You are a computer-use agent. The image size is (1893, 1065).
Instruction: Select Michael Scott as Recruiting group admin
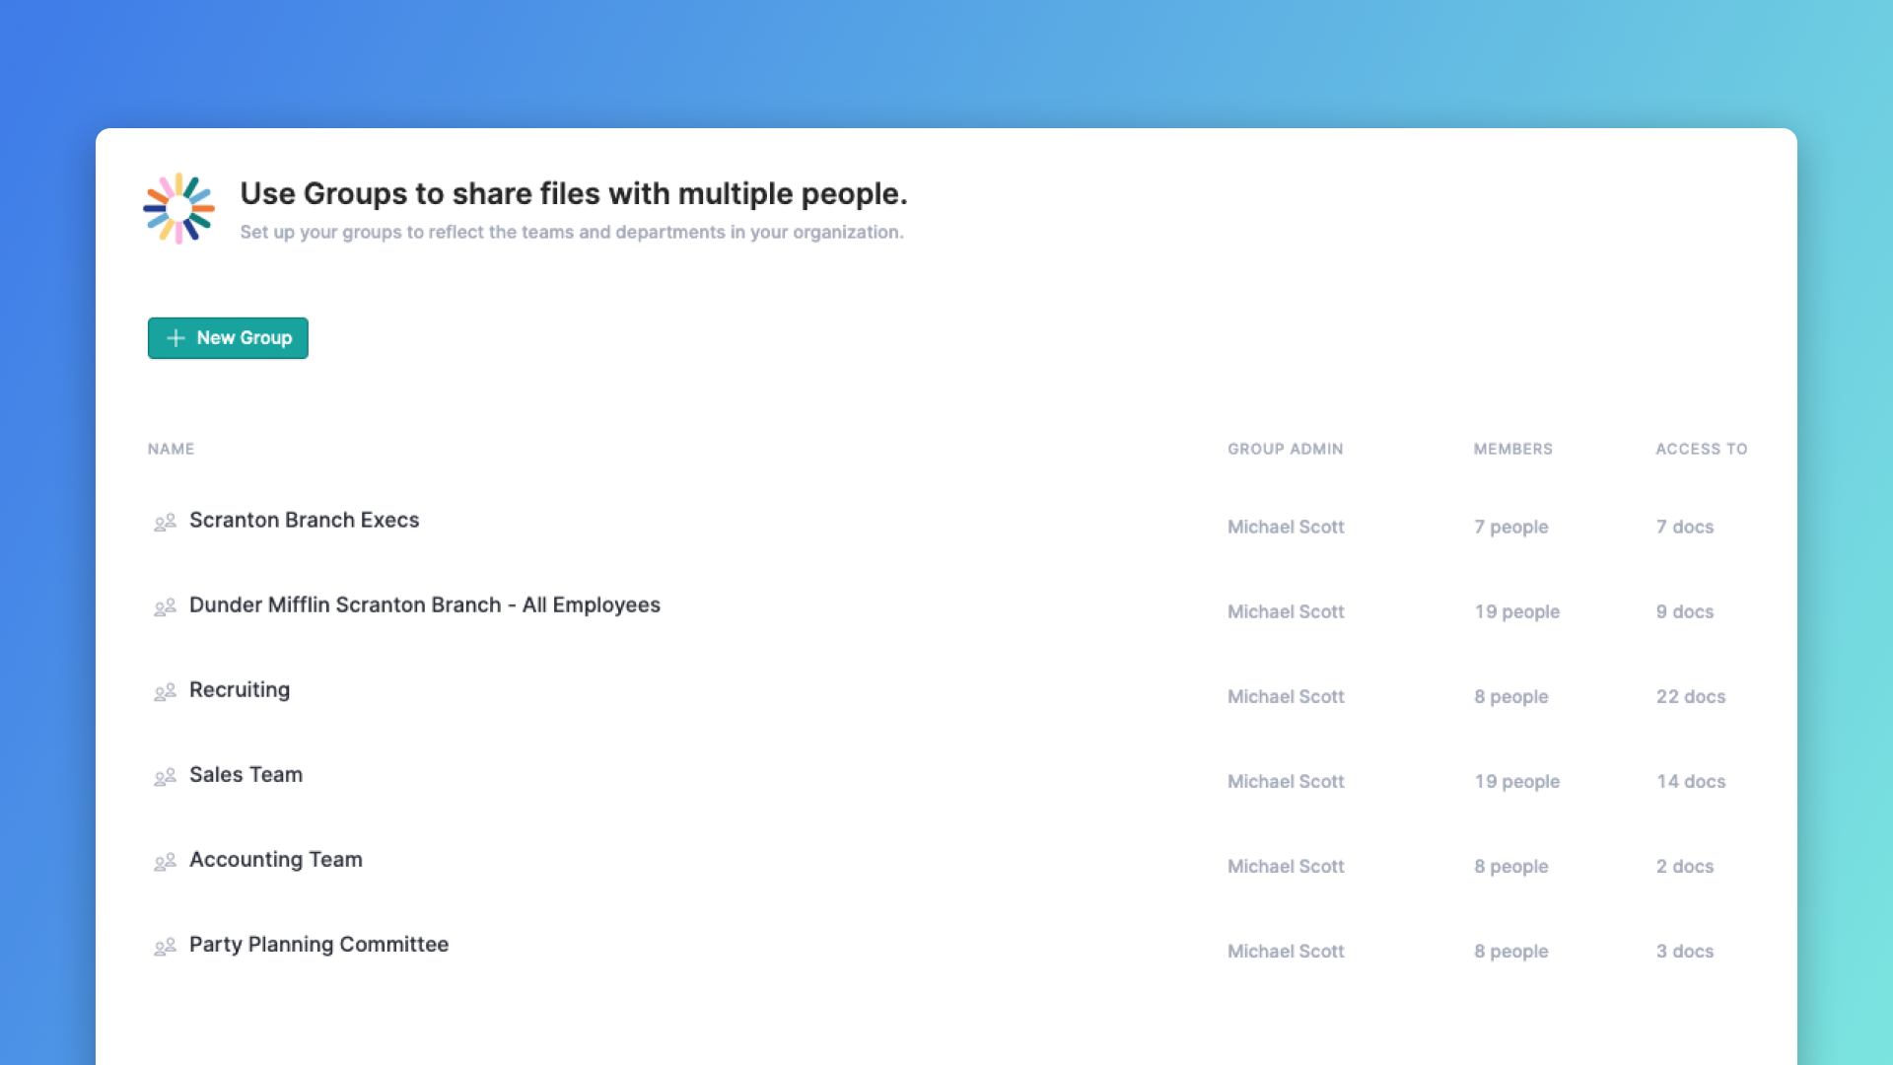(x=1285, y=696)
